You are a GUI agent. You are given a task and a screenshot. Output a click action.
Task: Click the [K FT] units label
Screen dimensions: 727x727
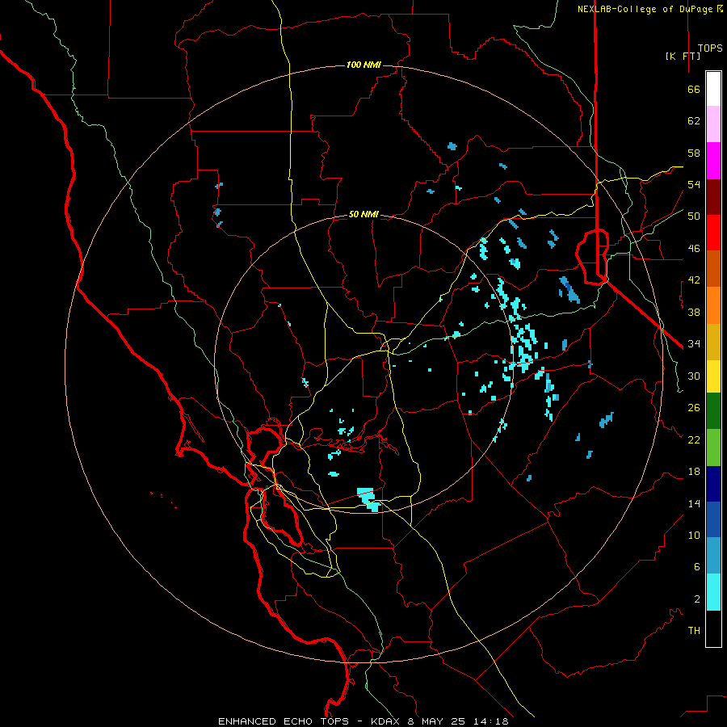(x=683, y=56)
